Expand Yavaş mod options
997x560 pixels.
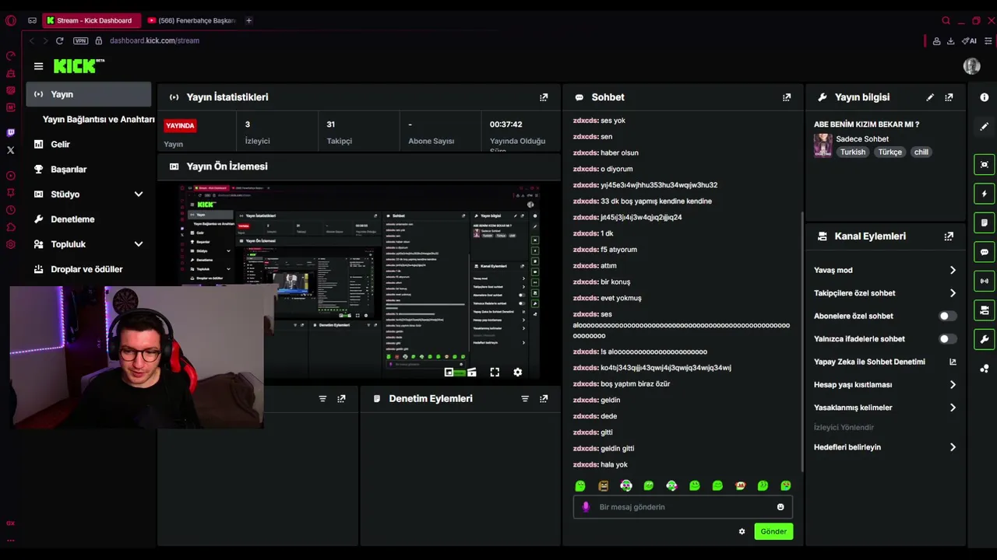pos(953,270)
